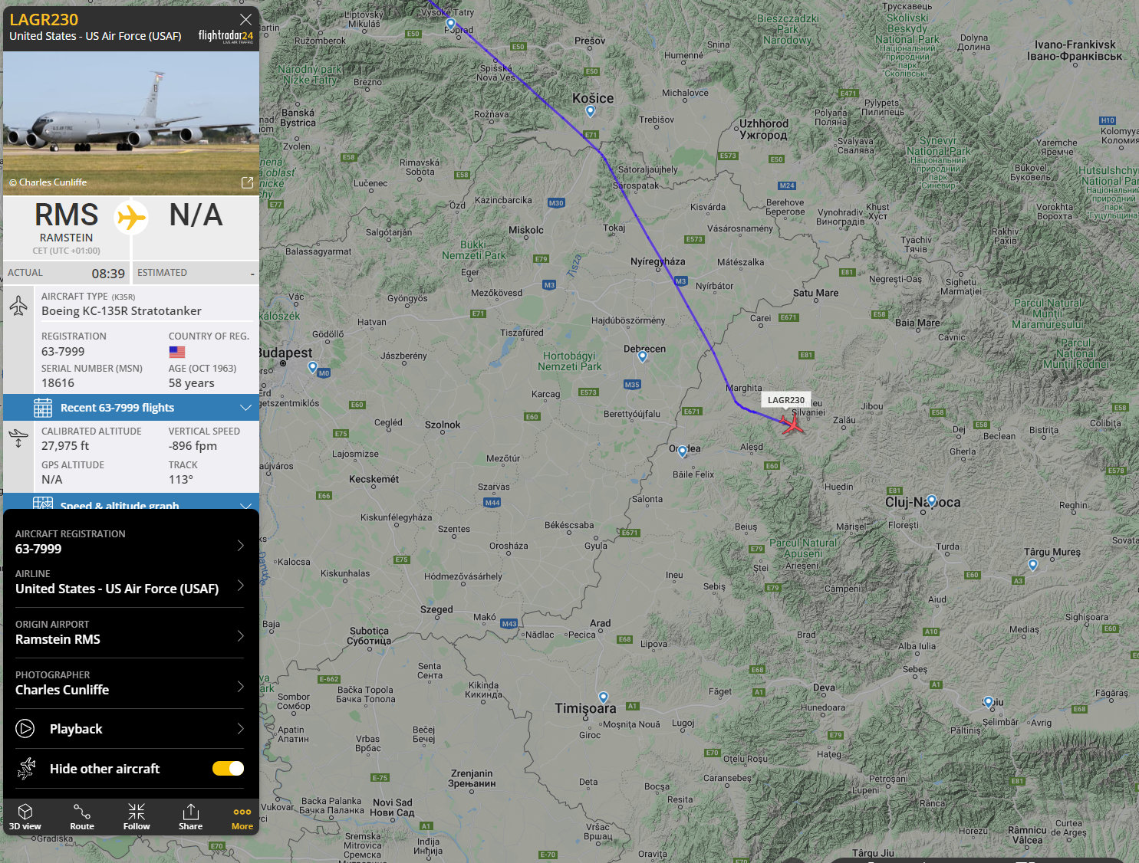Viewport: 1139px width, 863px height.
Task: Expand the Speed & altitude graph
Action: (x=131, y=503)
